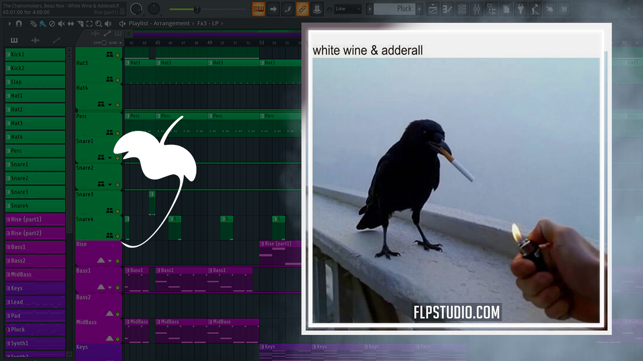Click the shopping cart content library icon

[564, 9]
